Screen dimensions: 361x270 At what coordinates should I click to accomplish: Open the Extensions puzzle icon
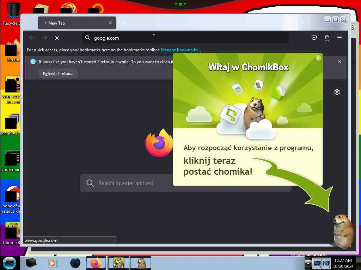[327, 38]
